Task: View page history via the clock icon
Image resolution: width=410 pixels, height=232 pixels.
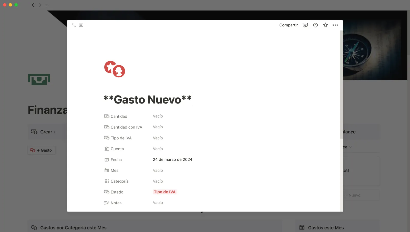Action: point(315,25)
